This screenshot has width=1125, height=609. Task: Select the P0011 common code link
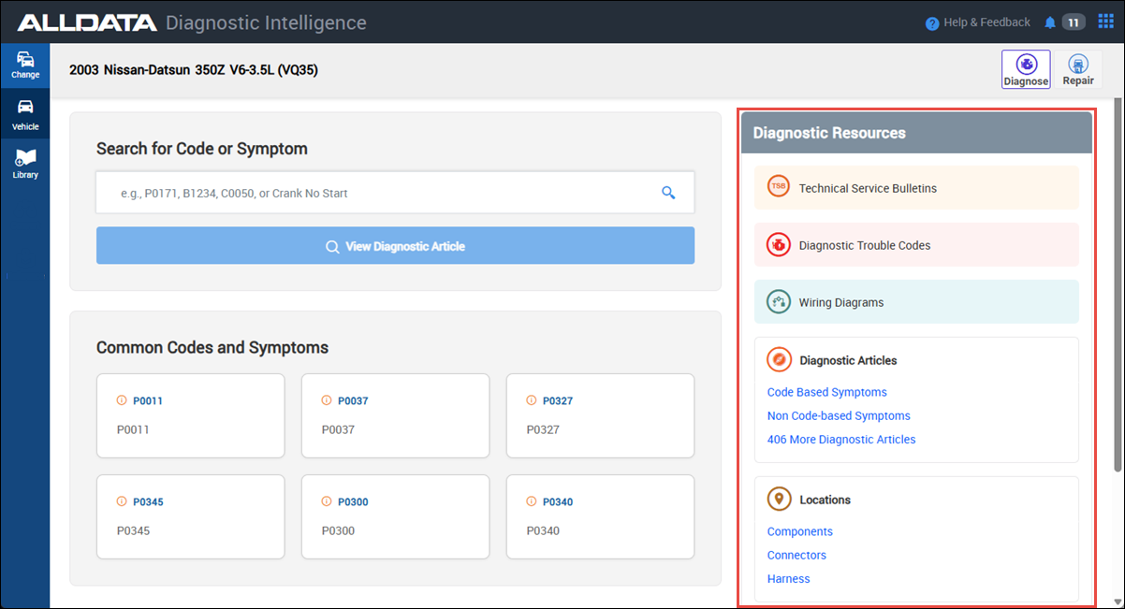pos(148,400)
